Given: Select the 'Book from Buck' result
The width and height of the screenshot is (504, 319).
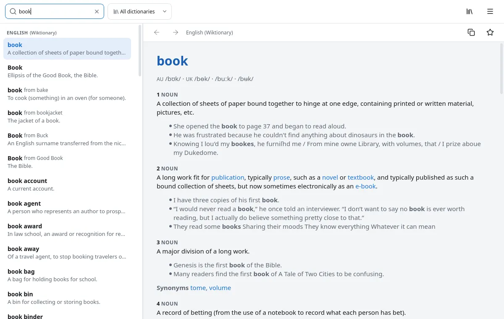Looking at the screenshot, I should (x=67, y=139).
